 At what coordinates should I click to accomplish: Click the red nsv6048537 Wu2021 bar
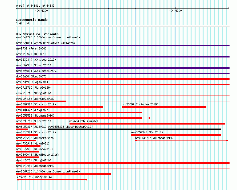click(147, 124)
